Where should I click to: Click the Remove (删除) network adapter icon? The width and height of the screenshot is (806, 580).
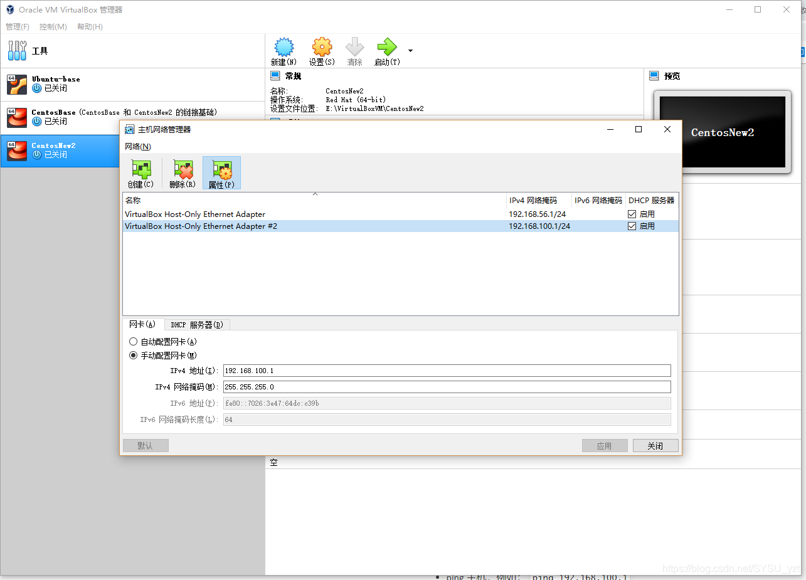[183, 169]
